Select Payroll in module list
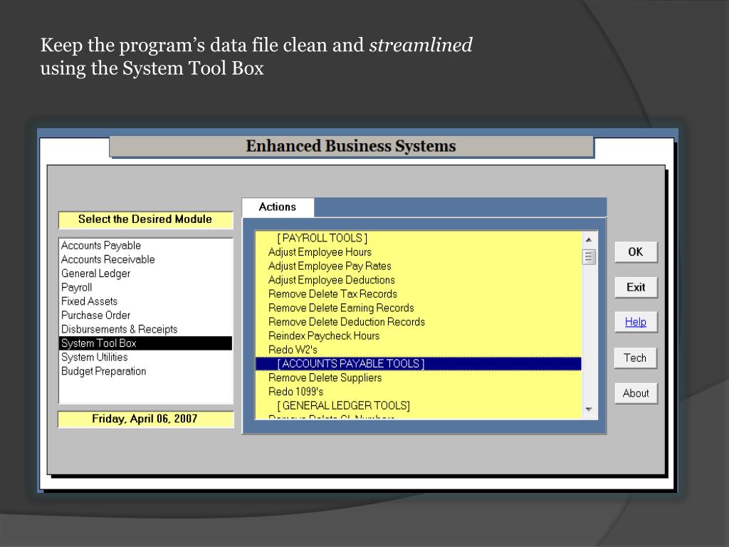This screenshot has width=729, height=547. (x=146, y=288)
